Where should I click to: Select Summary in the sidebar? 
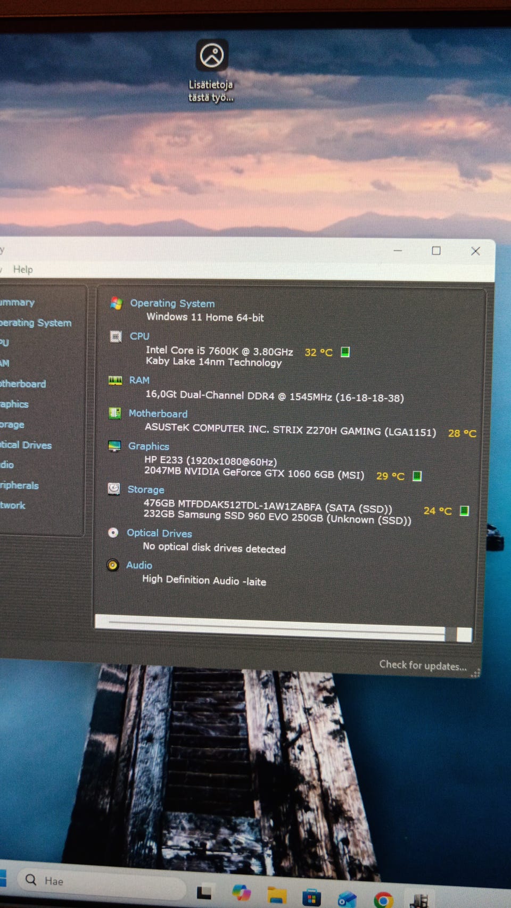pyautogui.click(x=17, y=302)
